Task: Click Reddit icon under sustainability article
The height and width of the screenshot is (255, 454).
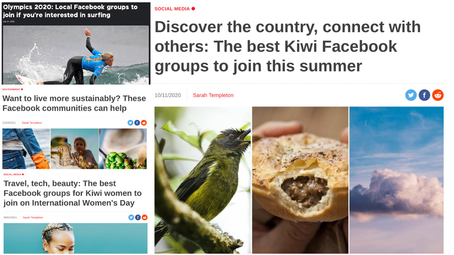Action: pyautogui.click(x=143, y=123)
